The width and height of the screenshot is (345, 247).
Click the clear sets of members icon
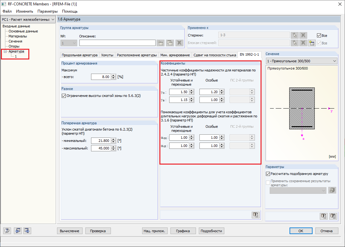point(303,43)
